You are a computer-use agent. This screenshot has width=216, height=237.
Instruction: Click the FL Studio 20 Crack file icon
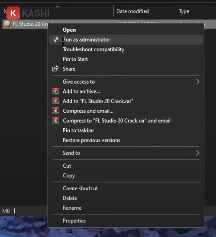tap(7, 24)
